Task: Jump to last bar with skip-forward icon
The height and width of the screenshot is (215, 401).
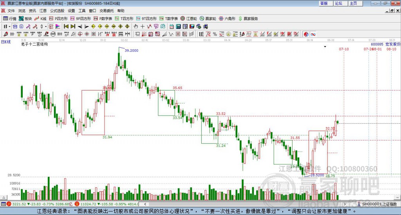Action: [73, 26]
